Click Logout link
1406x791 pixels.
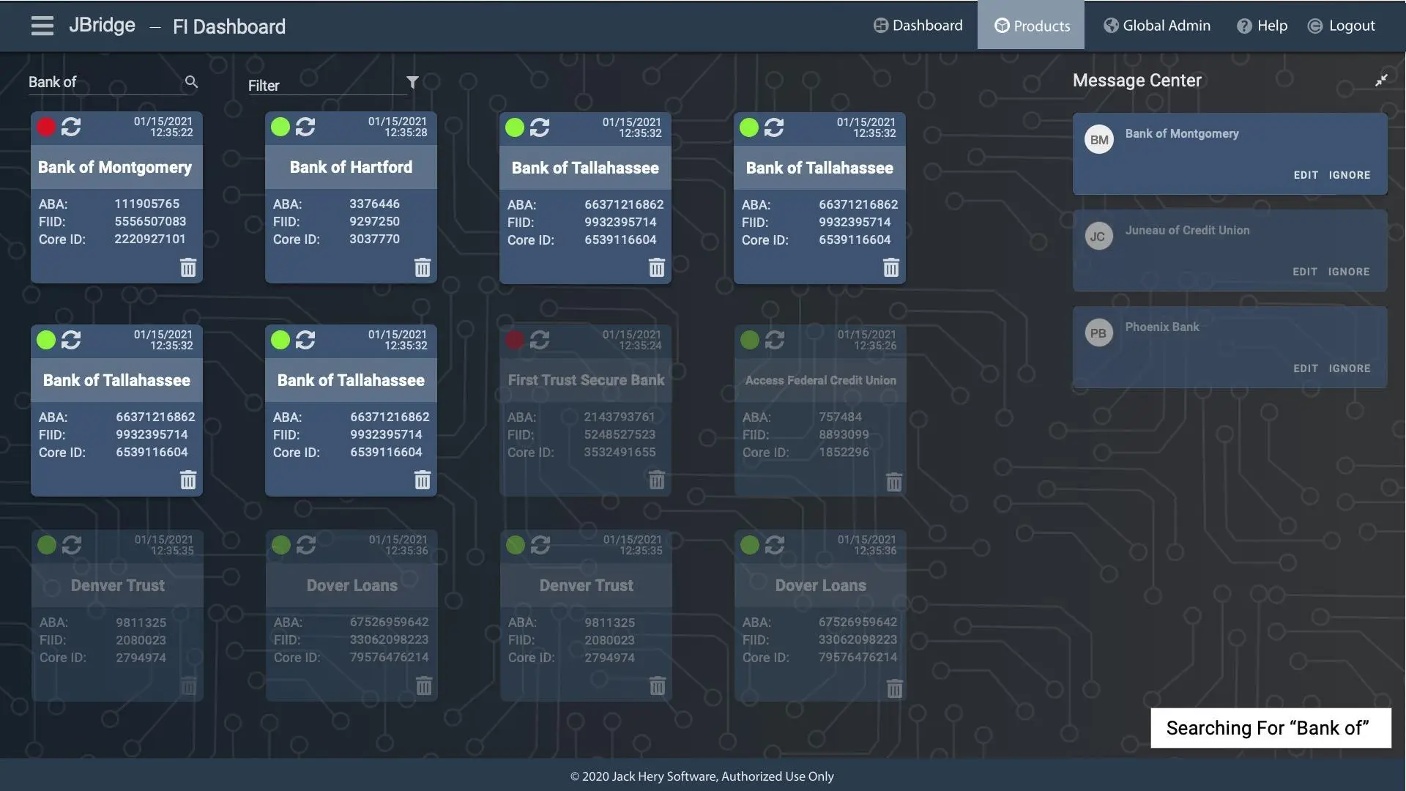pos(1342,26)
